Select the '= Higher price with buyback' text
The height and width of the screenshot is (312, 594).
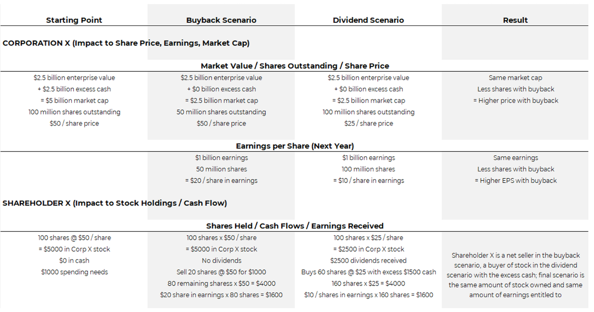[x=515, y=100]
